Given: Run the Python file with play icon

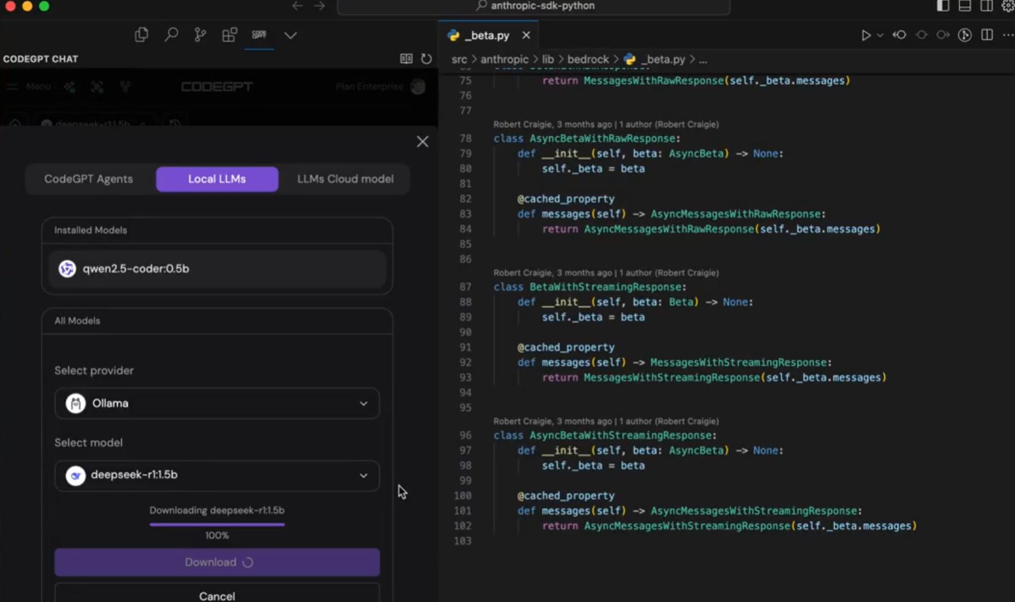Looking at the screenshot, I should pyautogui.click(x=866, y=35).
